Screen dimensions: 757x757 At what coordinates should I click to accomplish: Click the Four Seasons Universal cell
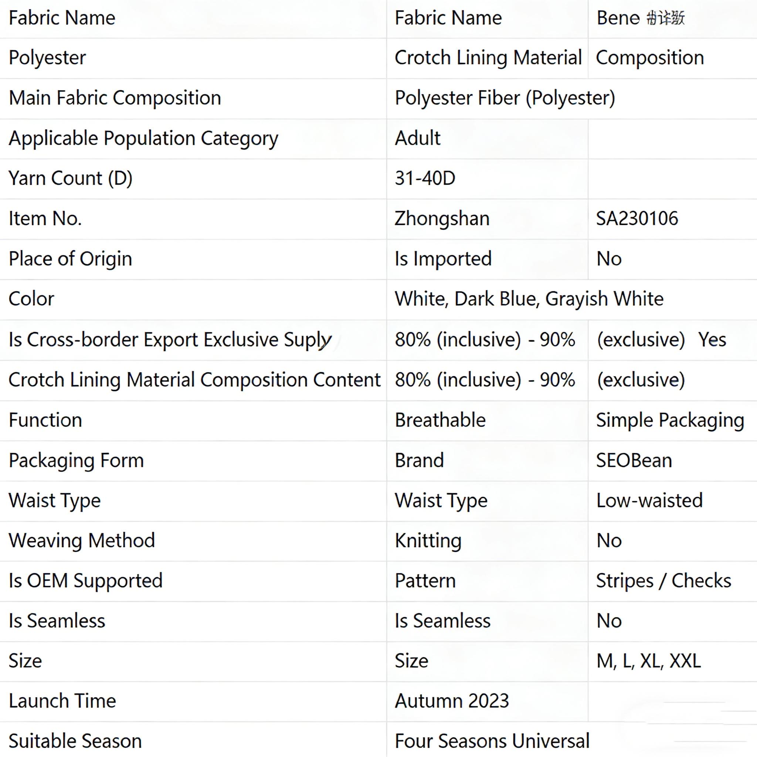tap(492, 741)
